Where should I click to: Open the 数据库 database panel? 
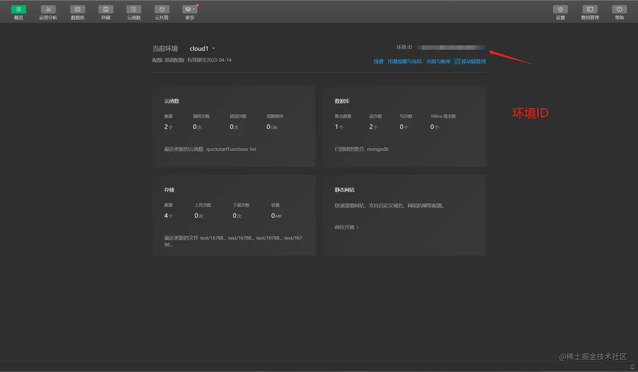click(x=78, y=12)
